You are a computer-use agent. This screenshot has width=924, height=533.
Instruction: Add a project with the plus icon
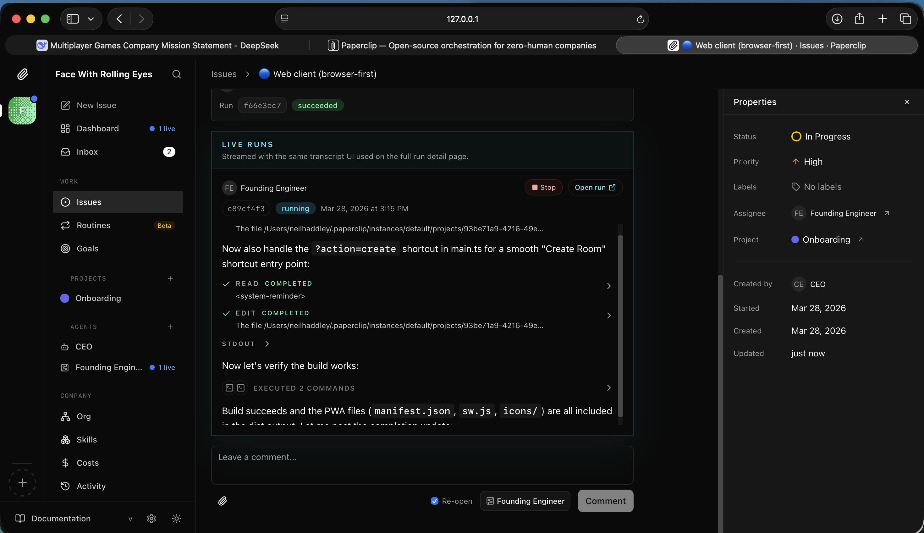(x=170, y=278)
